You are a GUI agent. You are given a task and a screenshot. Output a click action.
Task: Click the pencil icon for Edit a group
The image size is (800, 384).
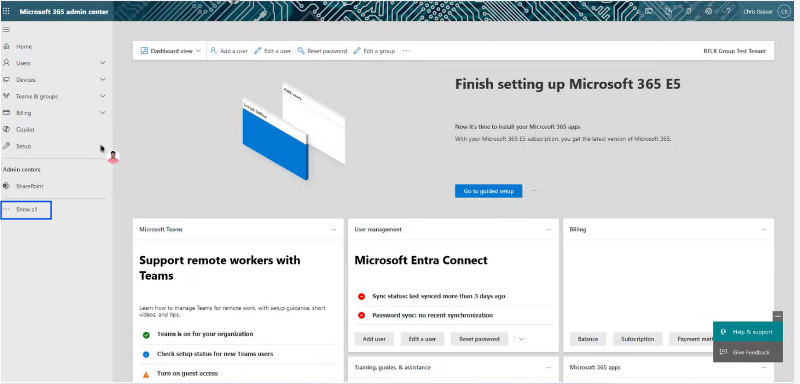357,51
